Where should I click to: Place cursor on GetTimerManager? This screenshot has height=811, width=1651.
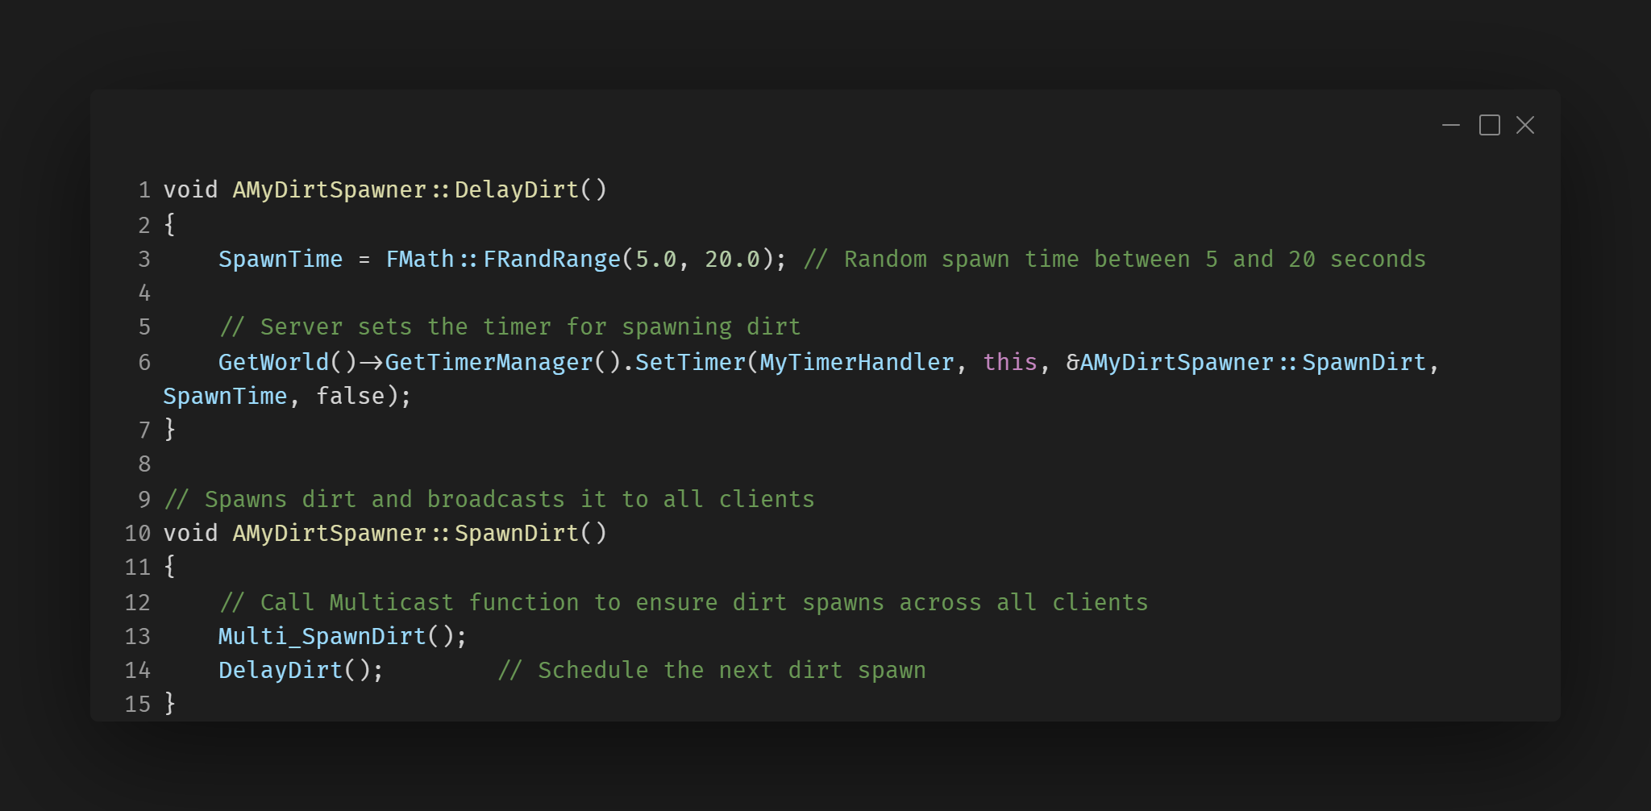(488, 363)
